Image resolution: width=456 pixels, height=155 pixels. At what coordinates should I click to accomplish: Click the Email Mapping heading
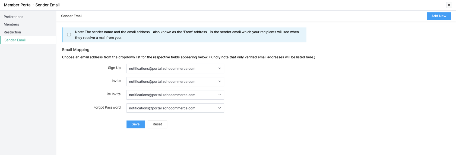76,50
